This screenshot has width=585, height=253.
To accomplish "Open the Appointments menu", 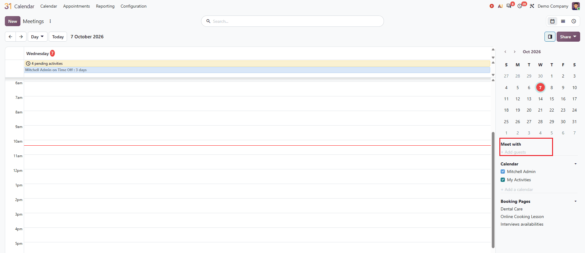I will [x=76, y=6].
